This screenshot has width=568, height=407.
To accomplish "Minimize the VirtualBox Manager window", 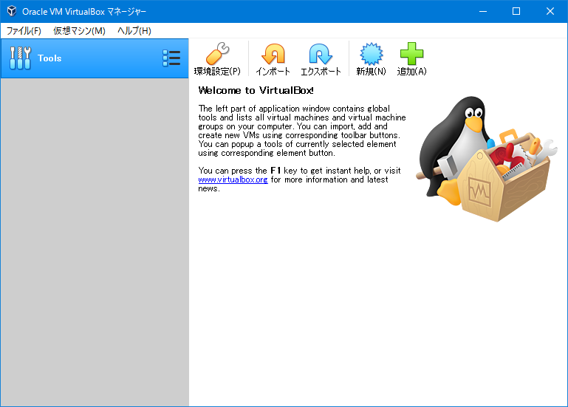I will (483, 11).
